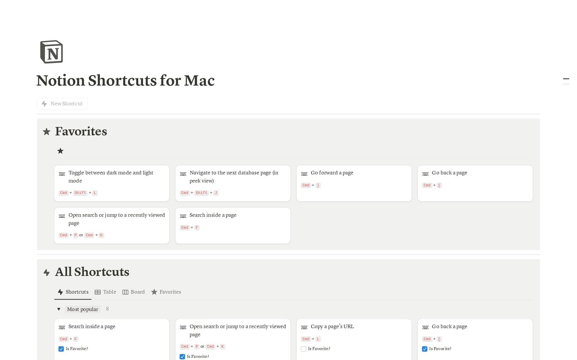Image resolution: width=577 pixels, height=360 pixels.
Task: Open the Favorites view tab
Action: pyautogui.click(x=166, y=292)
